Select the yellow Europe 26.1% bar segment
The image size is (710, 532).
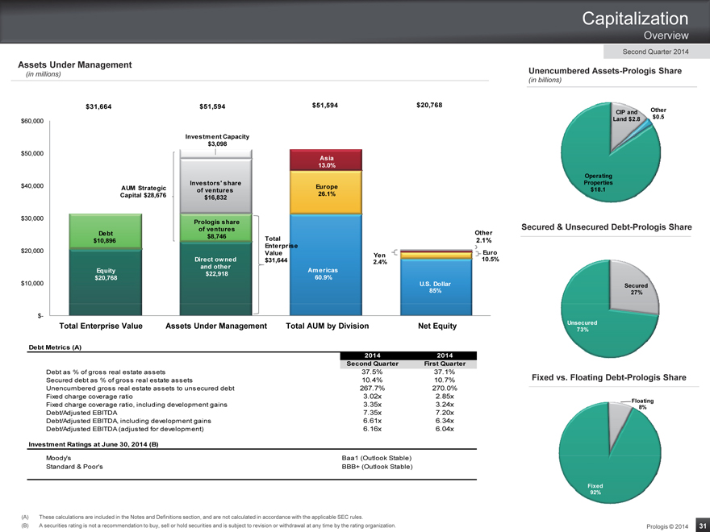(x=327, y=191)
